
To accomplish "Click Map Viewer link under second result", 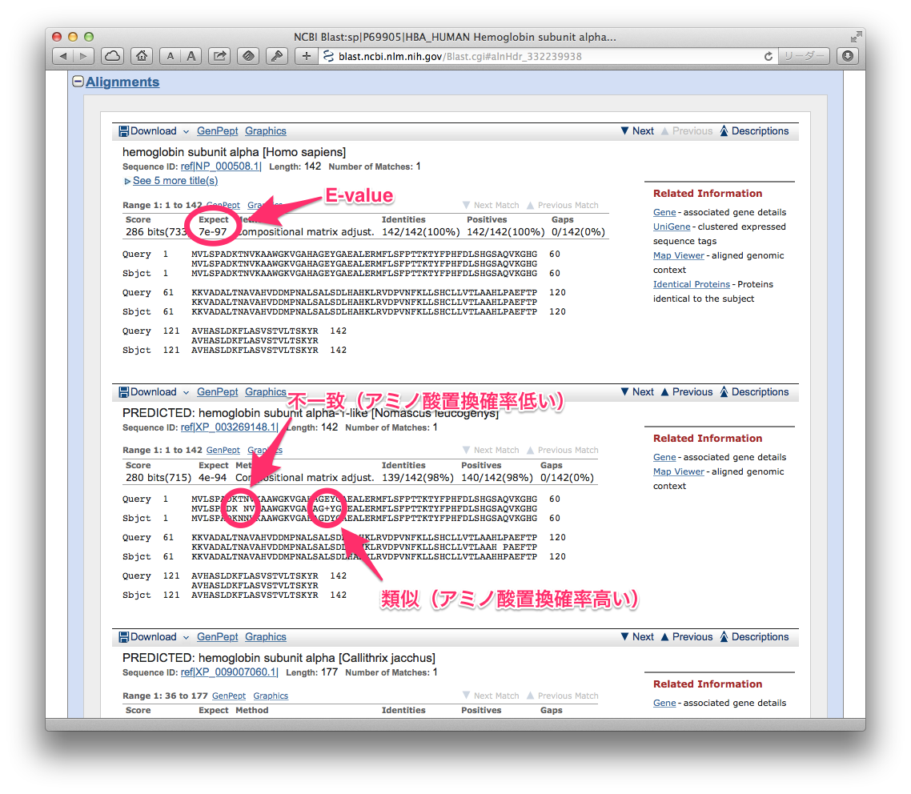I will pos(678,471).
